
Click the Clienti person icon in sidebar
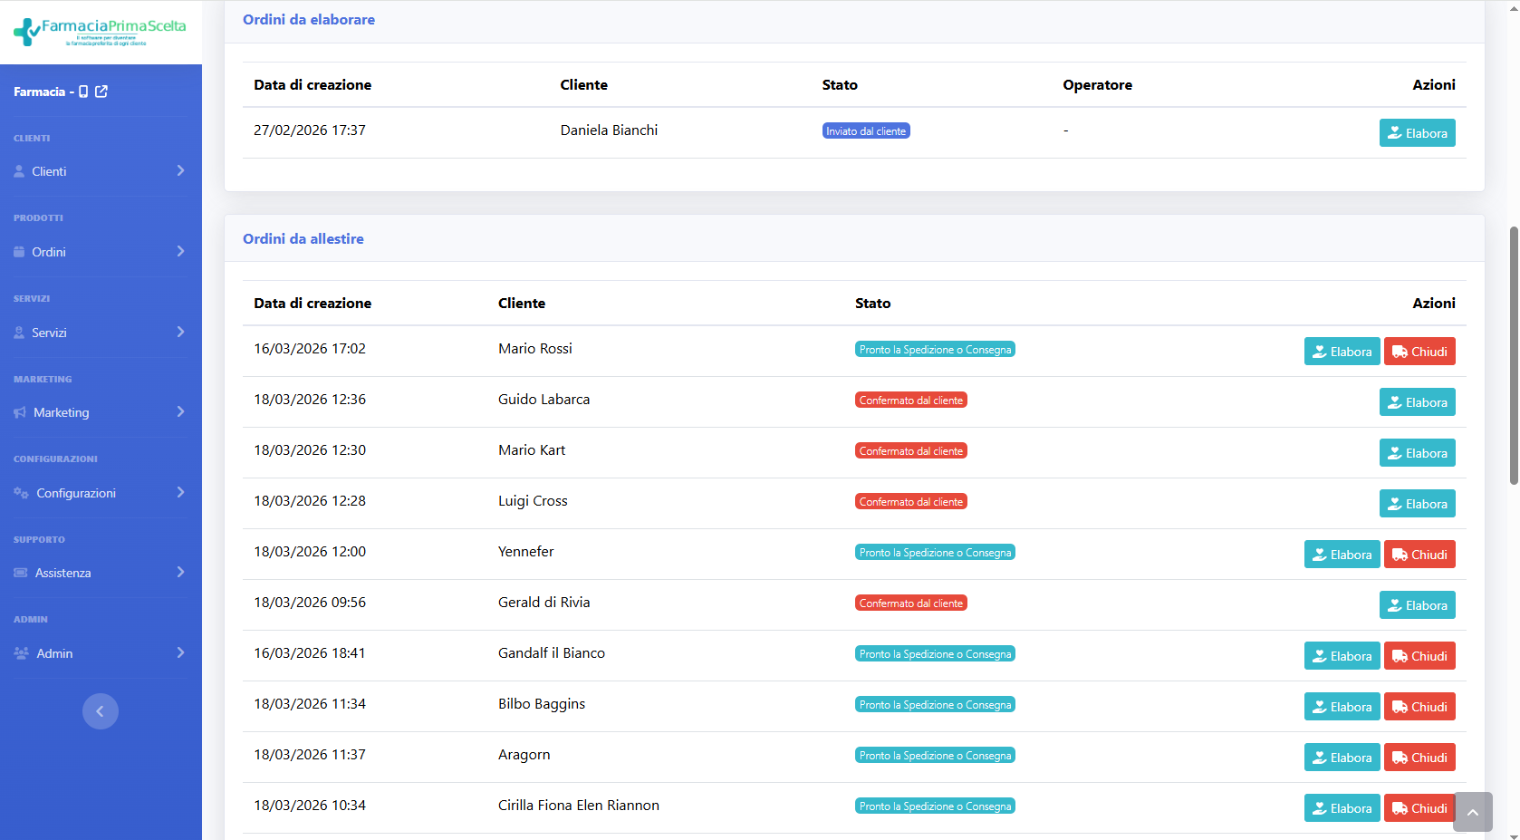[x=19, y=171]
